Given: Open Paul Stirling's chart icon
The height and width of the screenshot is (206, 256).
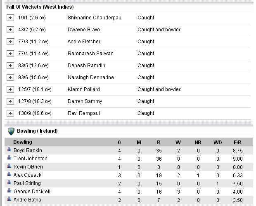Looking at the screenshot, I should tap(9, 183).
